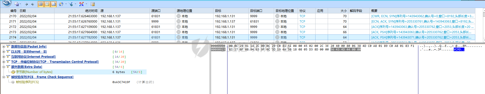Click hex offset 00000023 in hex pane
This screenshot has height=94, width=485.
click(218, 50)
